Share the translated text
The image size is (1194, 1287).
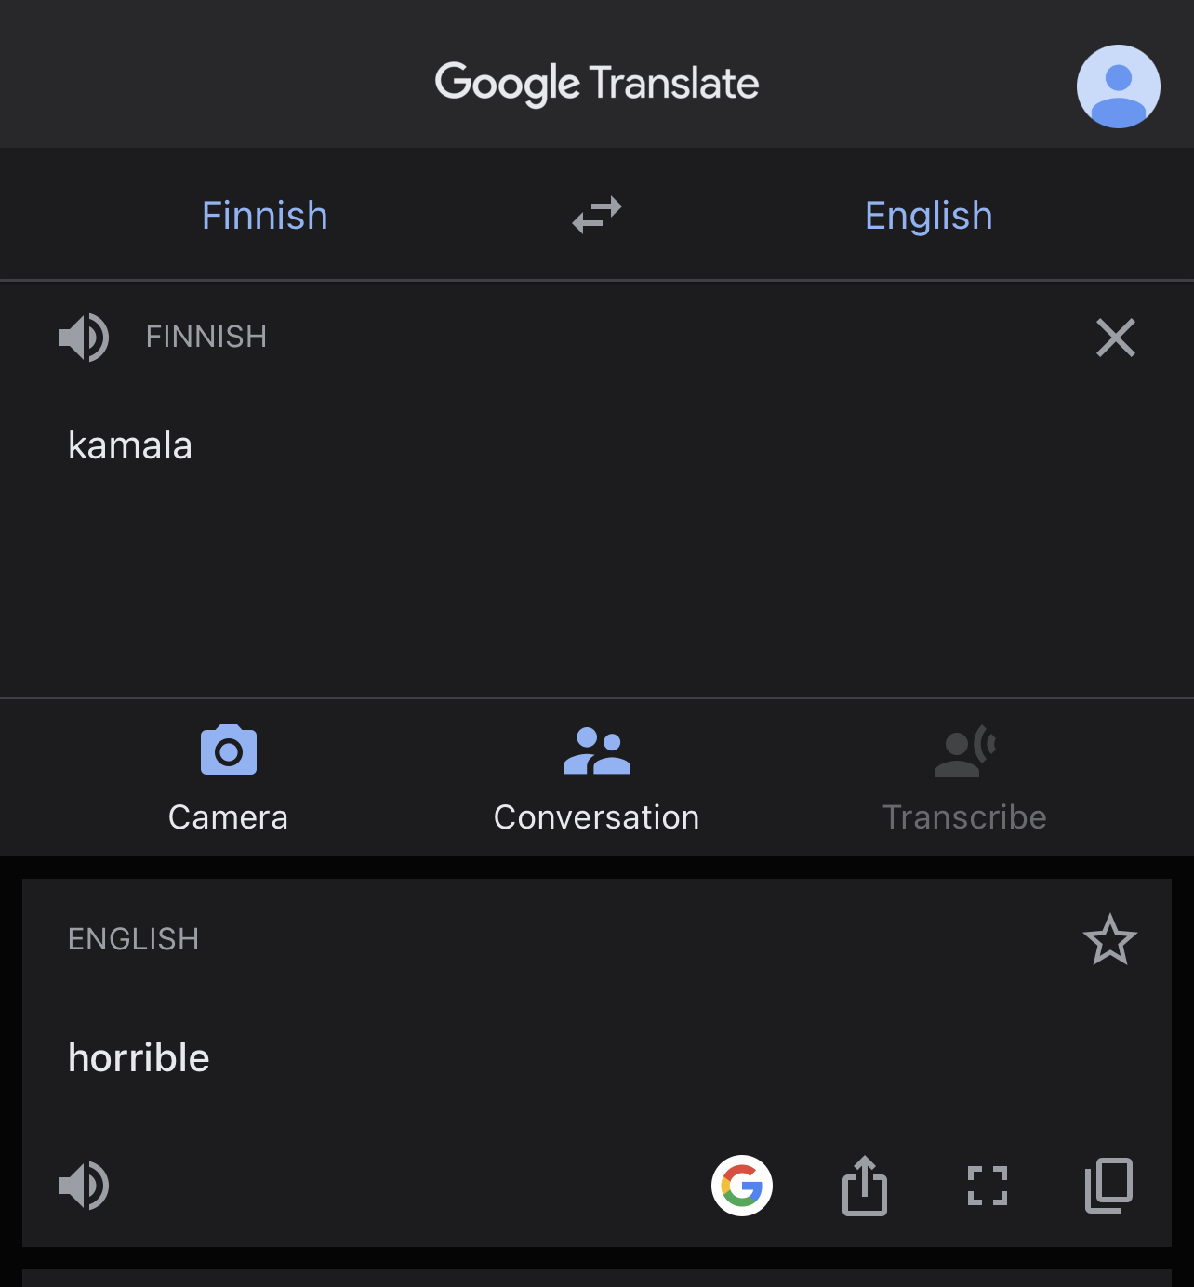tap(865, 1186)
